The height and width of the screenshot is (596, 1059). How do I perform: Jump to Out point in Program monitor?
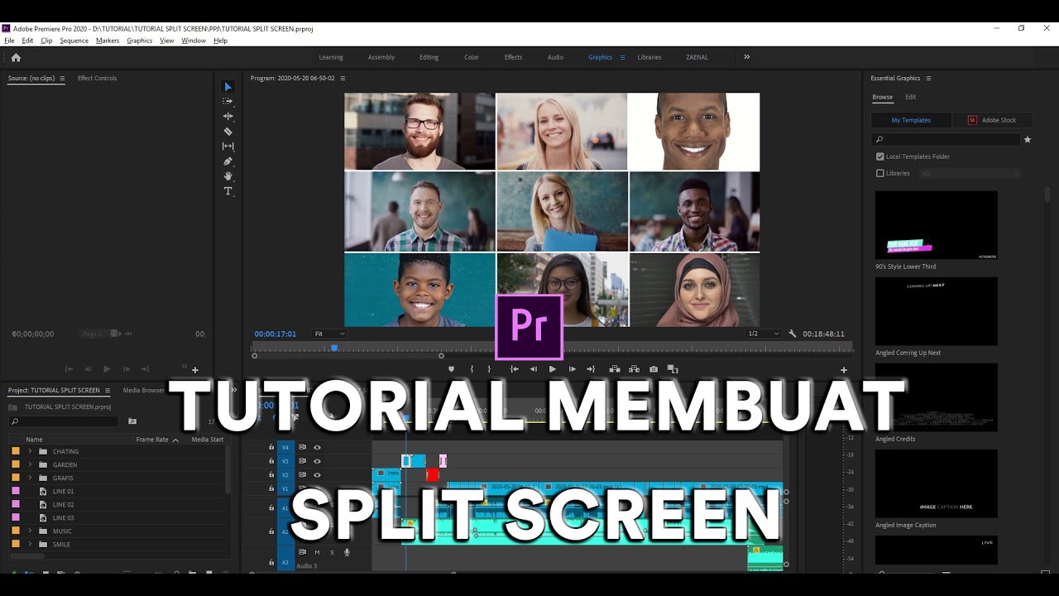click(591, 369)
